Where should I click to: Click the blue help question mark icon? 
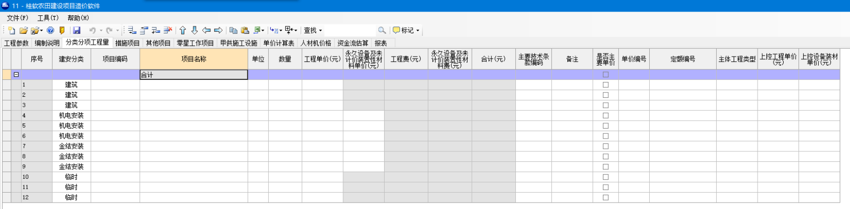click(x=50, y=31)
